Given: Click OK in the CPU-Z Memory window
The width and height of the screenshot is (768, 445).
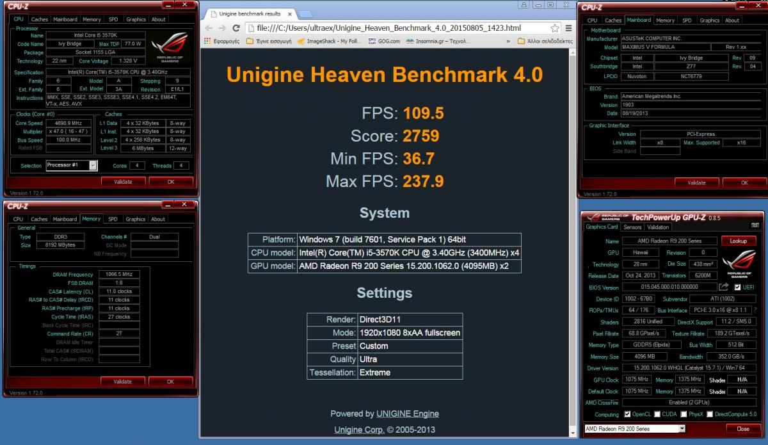Looking at the screenshot, I should [x=171, y=382].
